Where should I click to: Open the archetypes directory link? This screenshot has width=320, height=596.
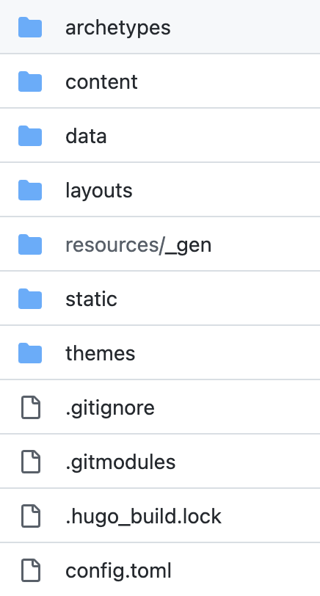(118, 28)
